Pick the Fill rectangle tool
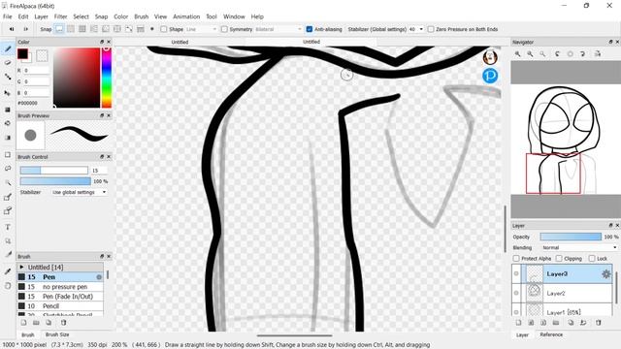The height and width of the screenshot is (349, 621). (8, 110)
